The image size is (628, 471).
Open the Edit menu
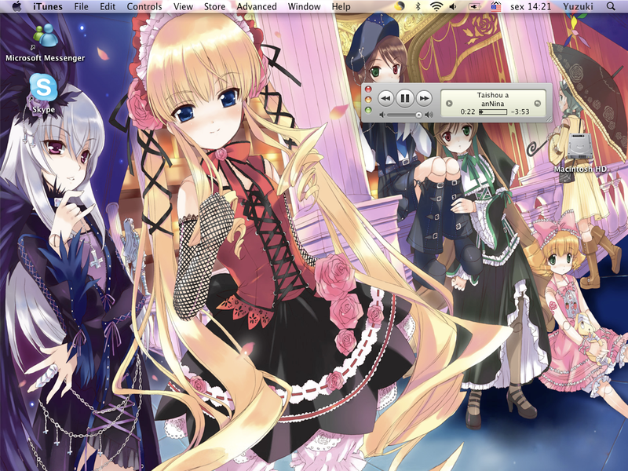coord(108,6)
